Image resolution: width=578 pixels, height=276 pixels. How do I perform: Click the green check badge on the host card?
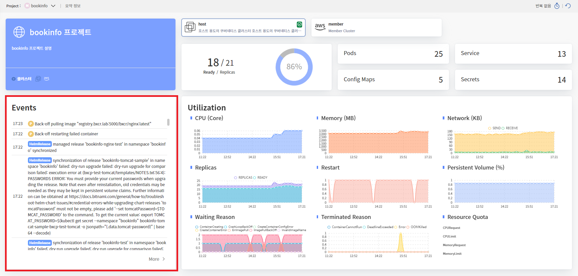pyautogui.click(x=299, y=24)
